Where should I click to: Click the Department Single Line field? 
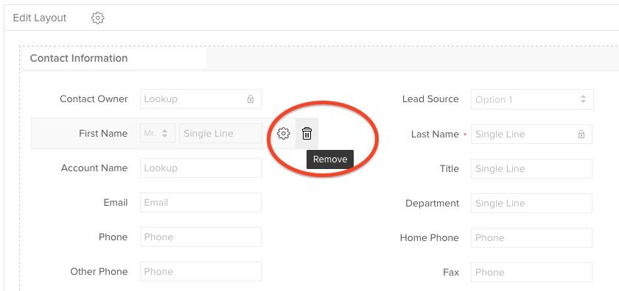point(531,204)
